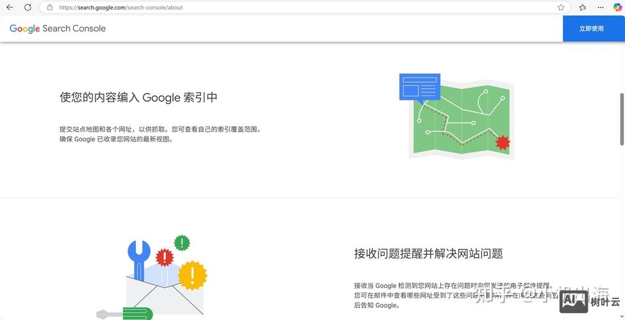Click the address bar URL field
The width and height of the screenshot is (625, 320).
point(305,7)
